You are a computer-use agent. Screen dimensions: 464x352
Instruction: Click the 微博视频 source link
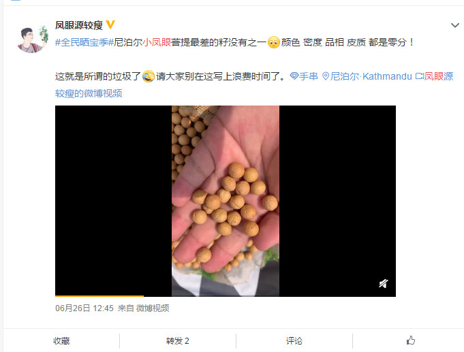153,308
